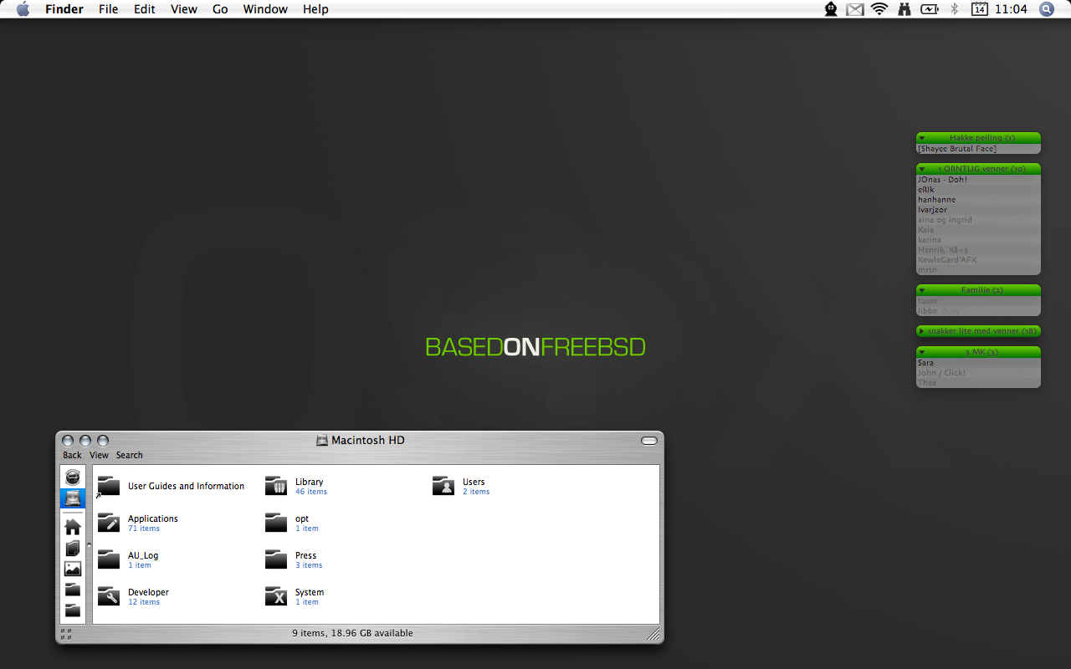The width and height of the screenshot is (1071, 669).
Task: Click the mail envelope menu bar icon
Action: pos(854,9)
